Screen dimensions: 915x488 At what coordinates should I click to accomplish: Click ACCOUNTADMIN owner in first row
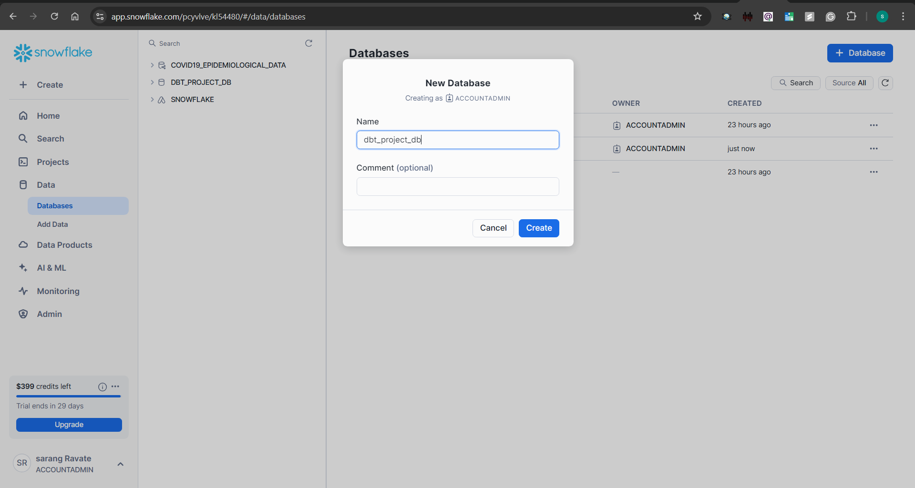tap(655, 125)
